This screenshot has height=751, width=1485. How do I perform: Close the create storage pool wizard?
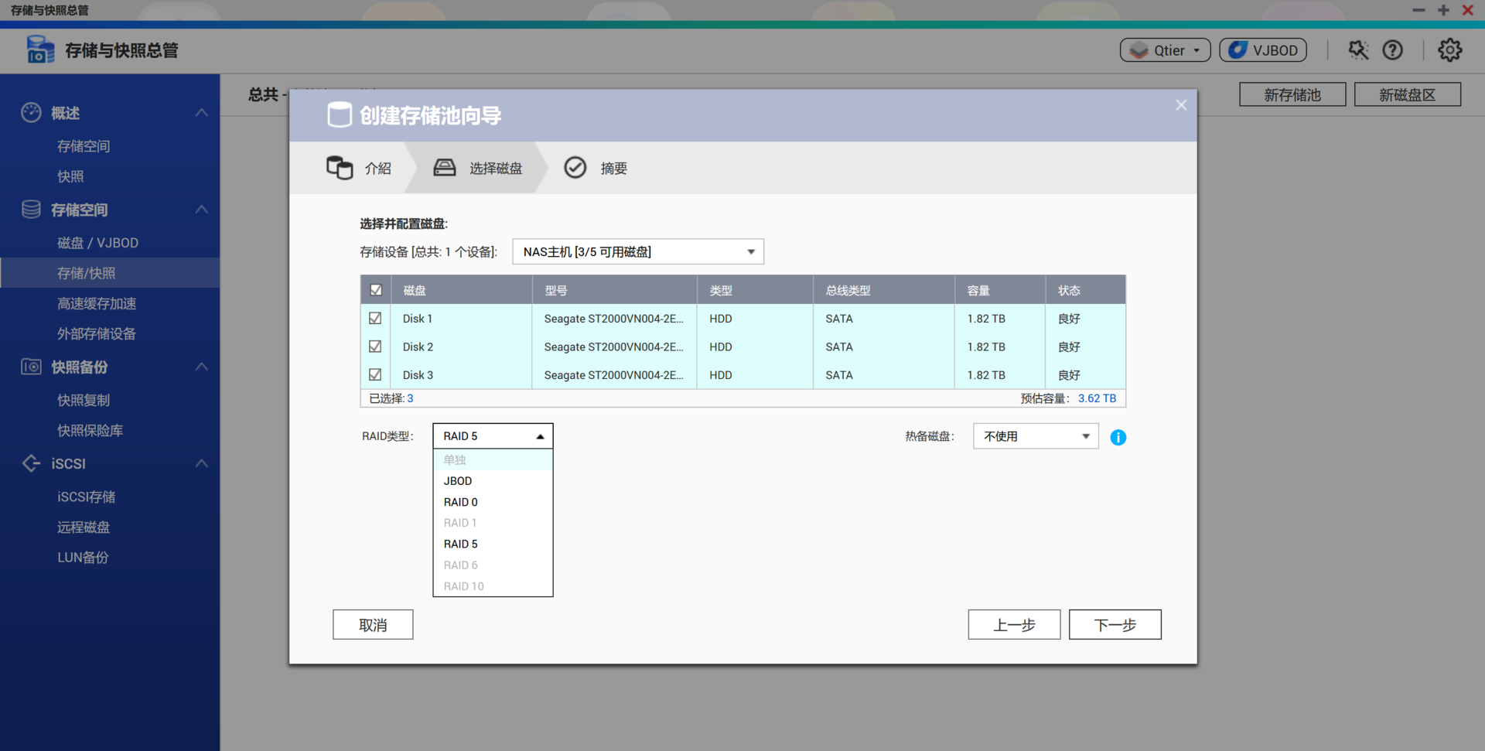(1181, 105)
